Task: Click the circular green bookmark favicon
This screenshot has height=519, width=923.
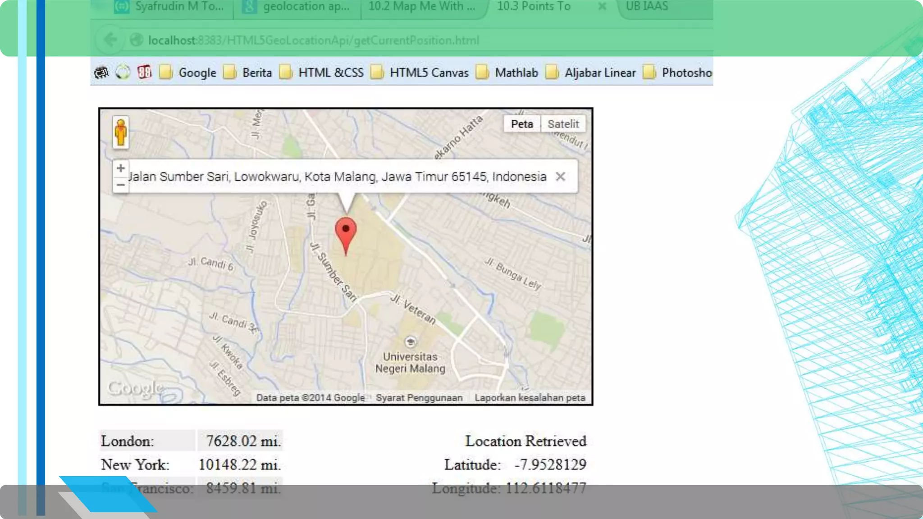Action: tap(123, 72)
